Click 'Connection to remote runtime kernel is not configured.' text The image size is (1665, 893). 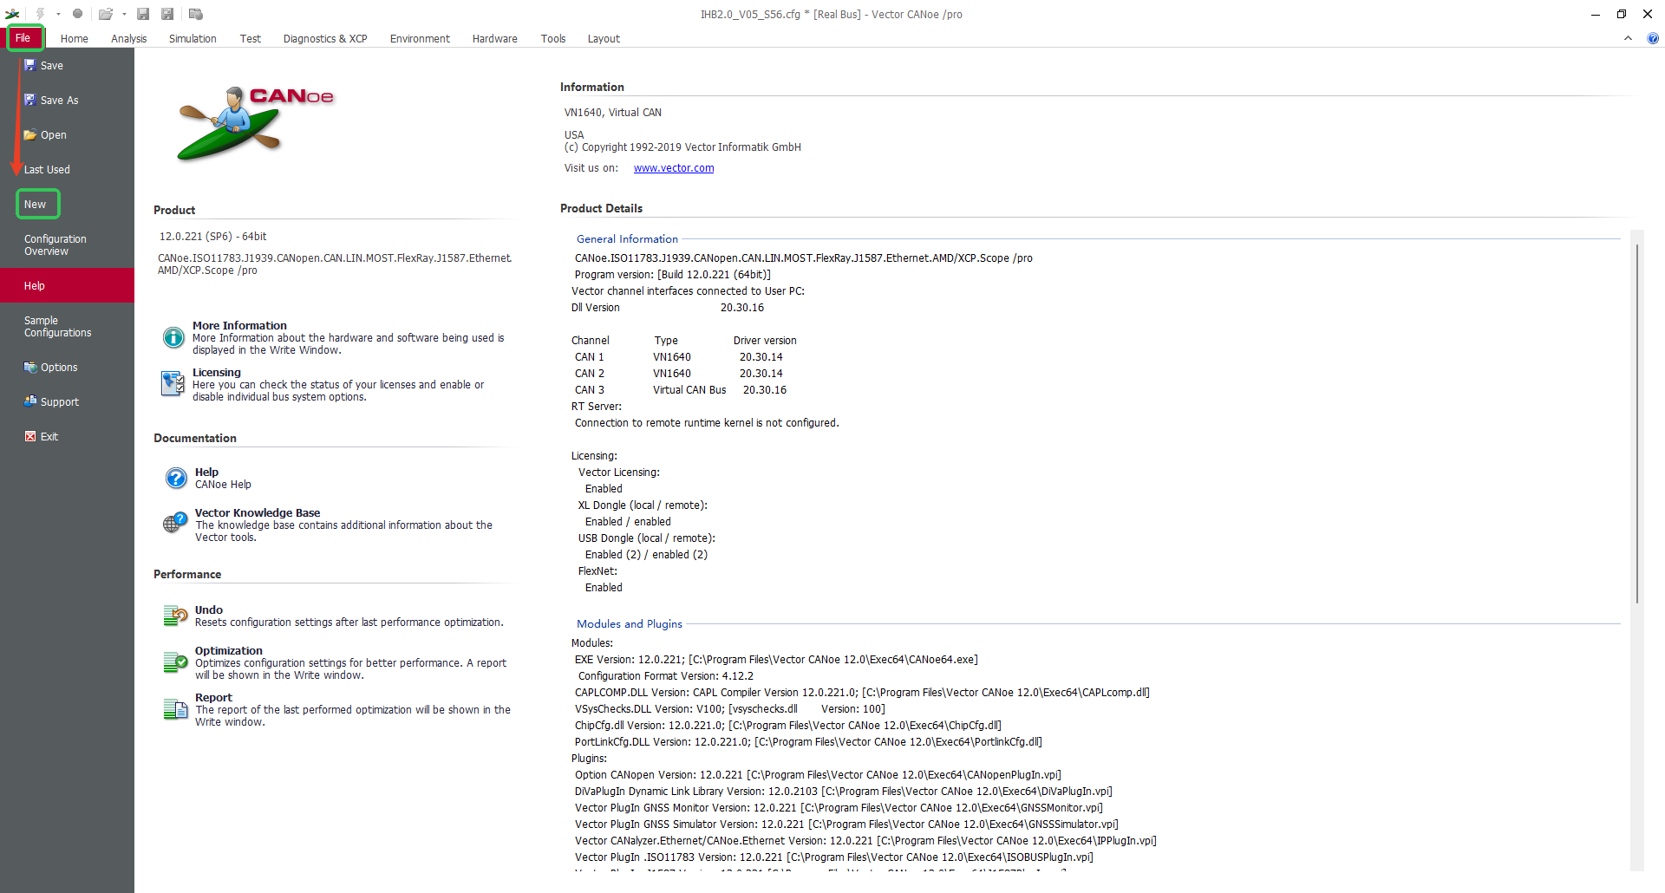(x=707, y=423)
